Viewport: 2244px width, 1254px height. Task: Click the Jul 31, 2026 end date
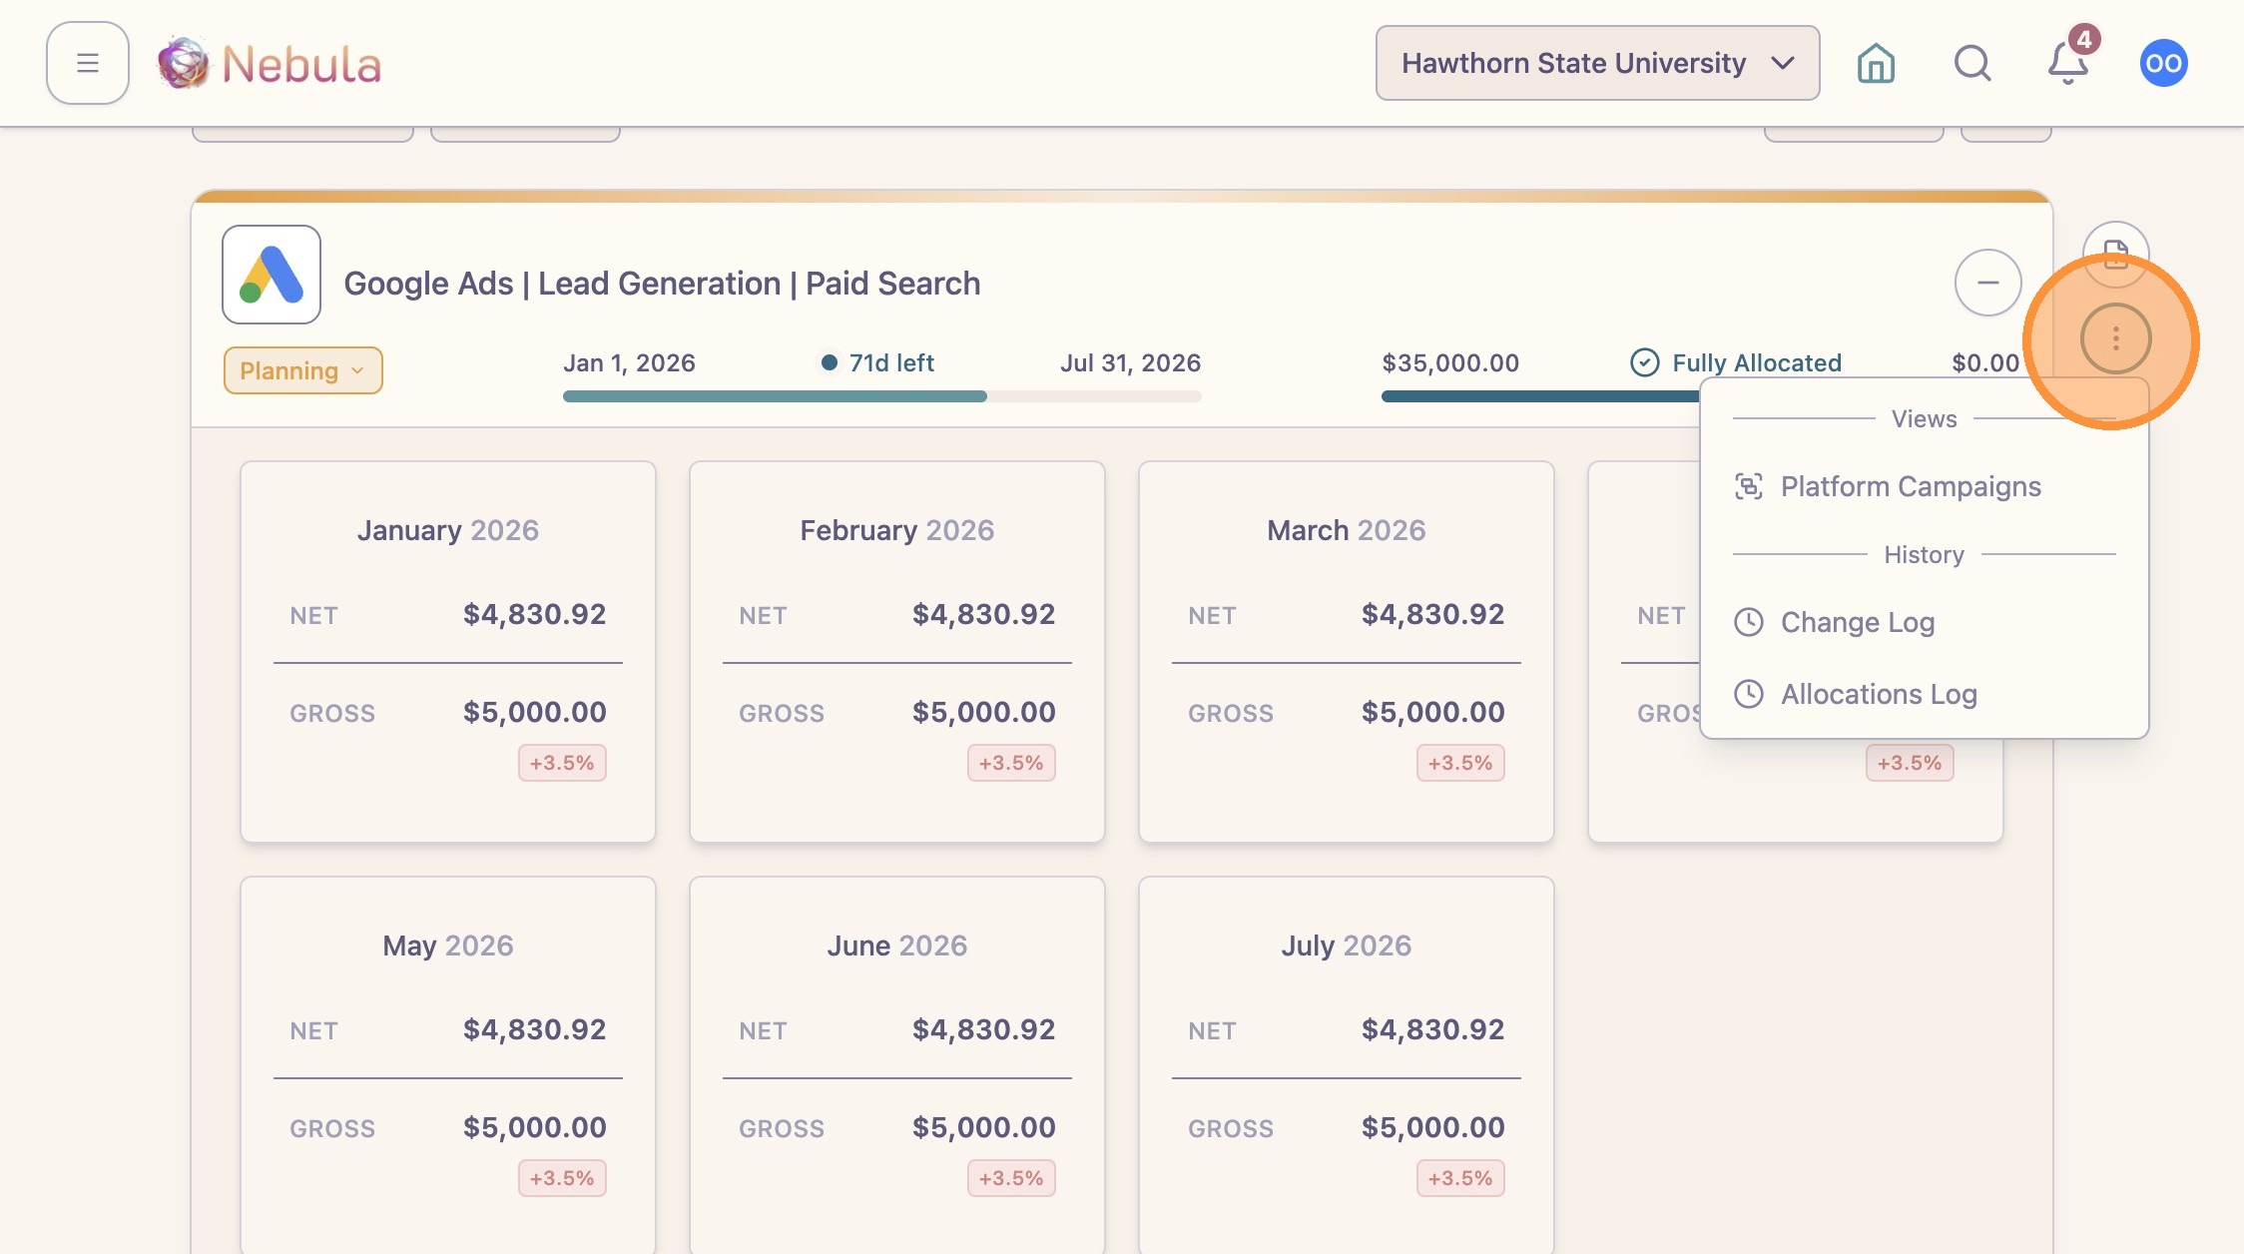(1131, 362)
